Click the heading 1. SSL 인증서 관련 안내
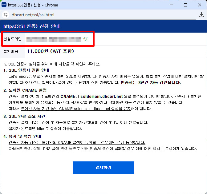The image size is (207, 194). click(x=25, y=70)
